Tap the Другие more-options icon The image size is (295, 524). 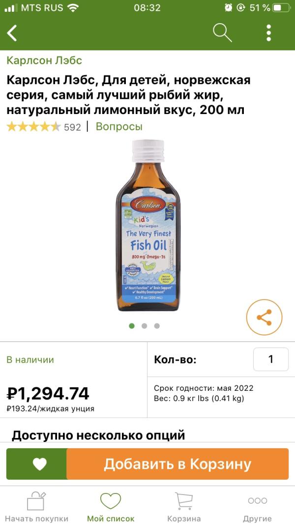[257, 501]
